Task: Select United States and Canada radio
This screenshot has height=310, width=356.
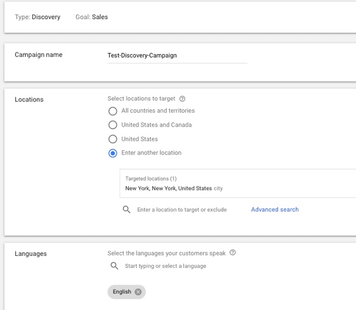Action: point(113,125)
